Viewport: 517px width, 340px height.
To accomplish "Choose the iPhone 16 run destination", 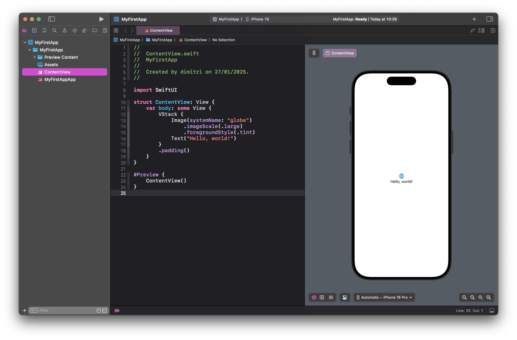I will click(x=257, y=19).
